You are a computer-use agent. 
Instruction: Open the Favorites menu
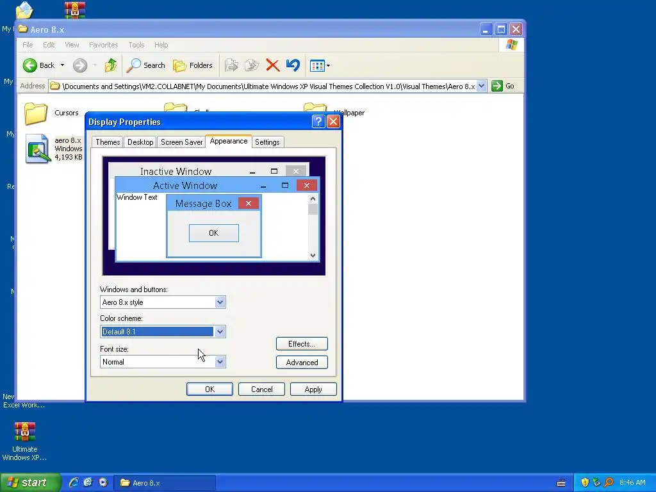(103, 45)
